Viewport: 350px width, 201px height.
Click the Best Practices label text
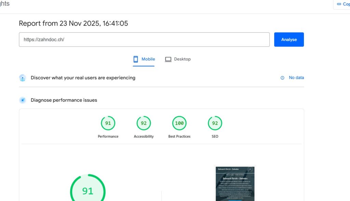tap(179, 136)
